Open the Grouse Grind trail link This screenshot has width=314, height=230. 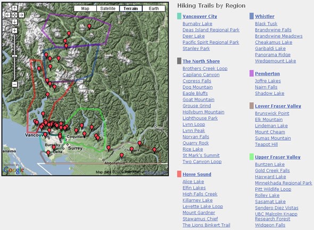[x=197, y=106]
